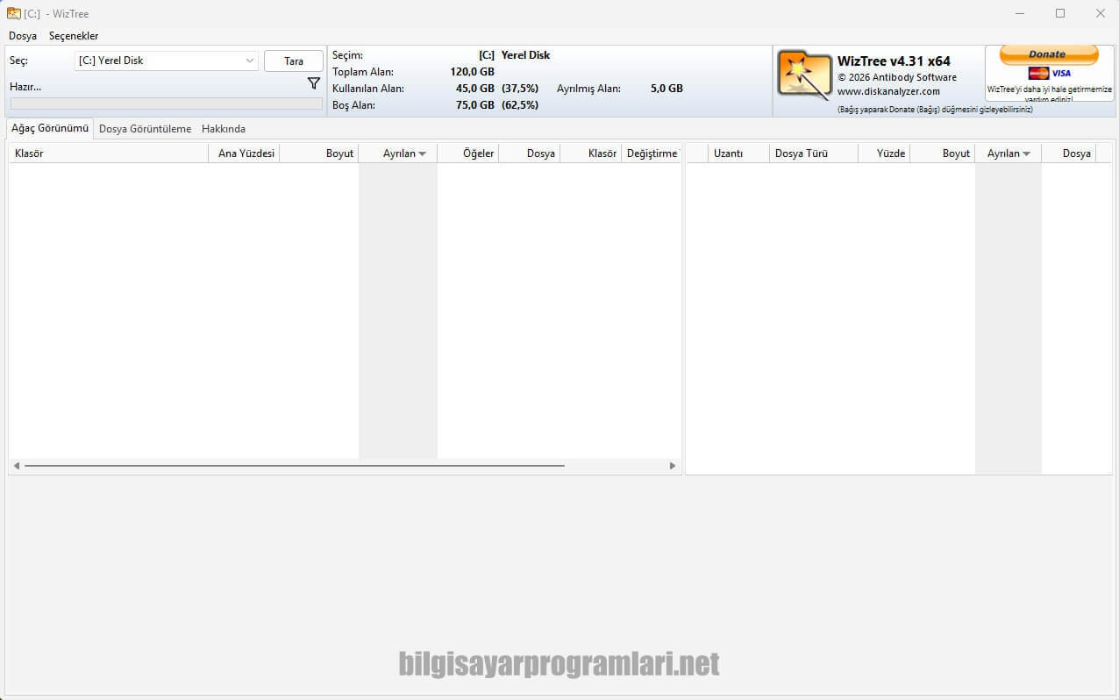This screenshot has height=700, width=1119.
Task: Sort by Ana Yüzdesi column
Action: (x=244, y=154)
